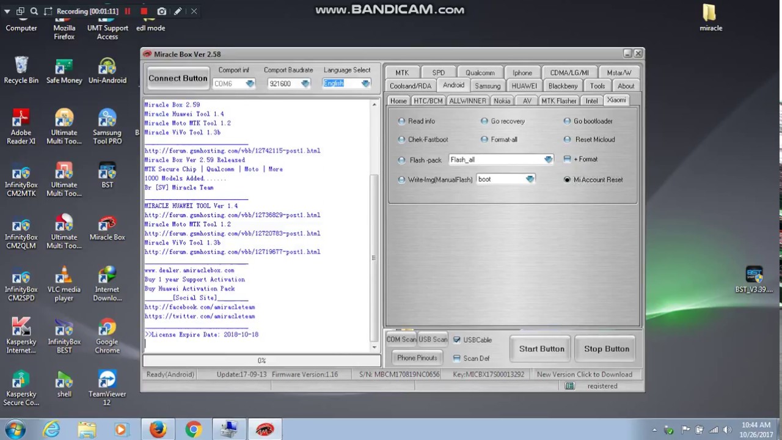Select the VLC media player desktop icon
Image resolution: width=782 pixels, height=440 pixels.
tap(64, 284)
